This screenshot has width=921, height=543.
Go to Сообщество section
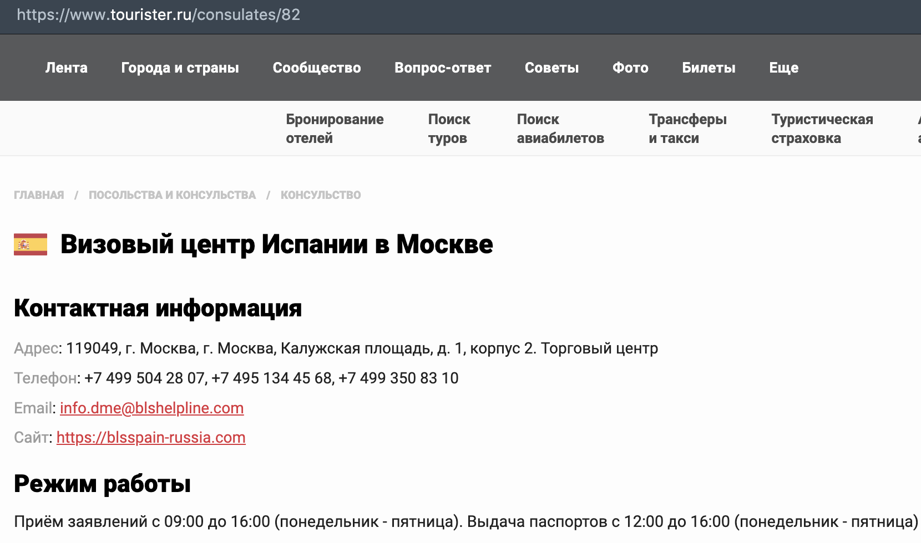[317, 68]
